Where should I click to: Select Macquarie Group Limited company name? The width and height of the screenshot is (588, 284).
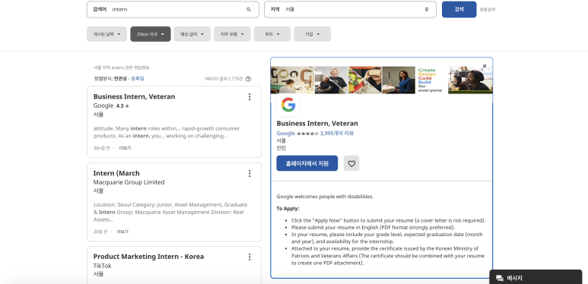[129, 182]
